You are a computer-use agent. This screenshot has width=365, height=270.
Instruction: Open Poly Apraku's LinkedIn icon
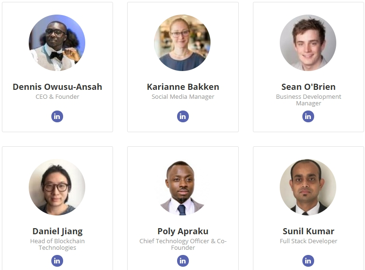pos(183,261)
